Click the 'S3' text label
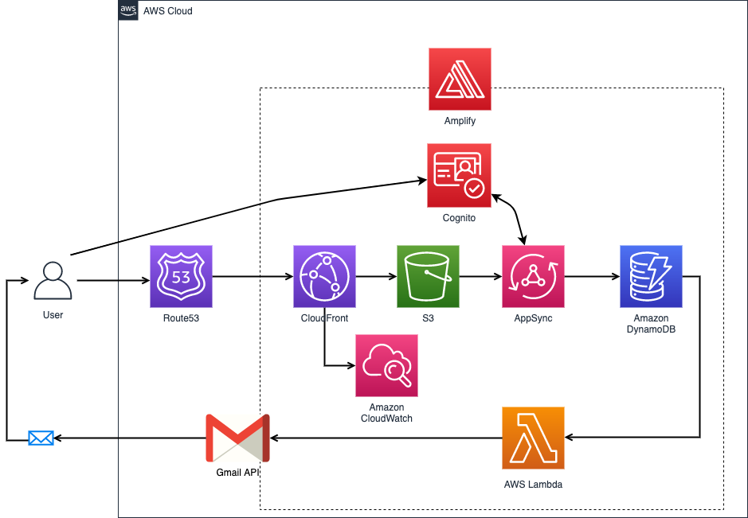The width and height of the screenshot is (748, 518). coord(428,317)
